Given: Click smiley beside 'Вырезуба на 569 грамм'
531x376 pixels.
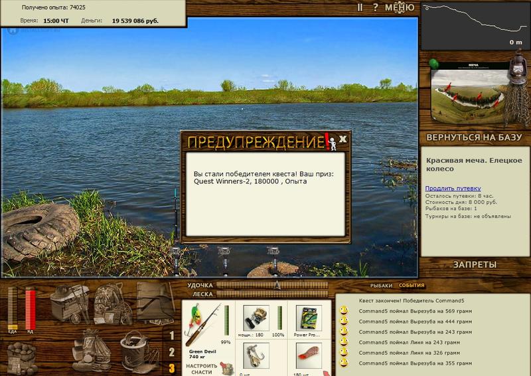Looking at the screenshot, I should [343, 310].
